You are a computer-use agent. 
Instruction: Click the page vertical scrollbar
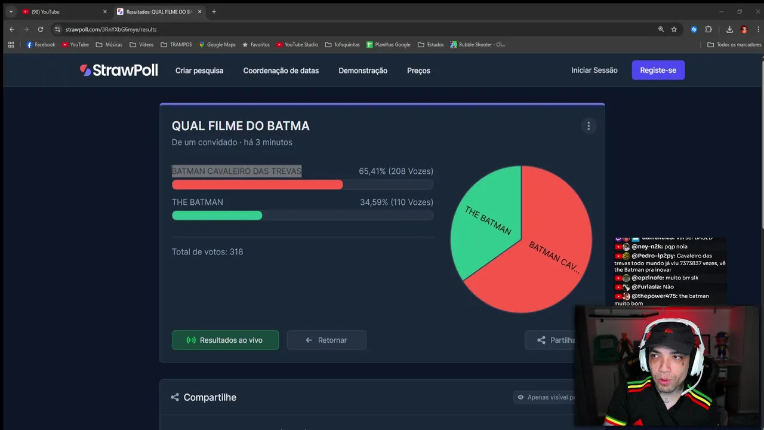click(762, 143)
